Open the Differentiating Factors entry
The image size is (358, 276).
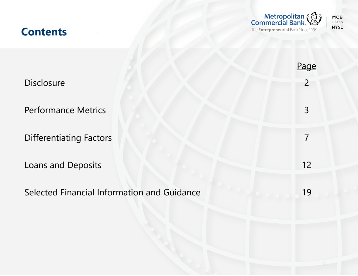coord(68,138)
